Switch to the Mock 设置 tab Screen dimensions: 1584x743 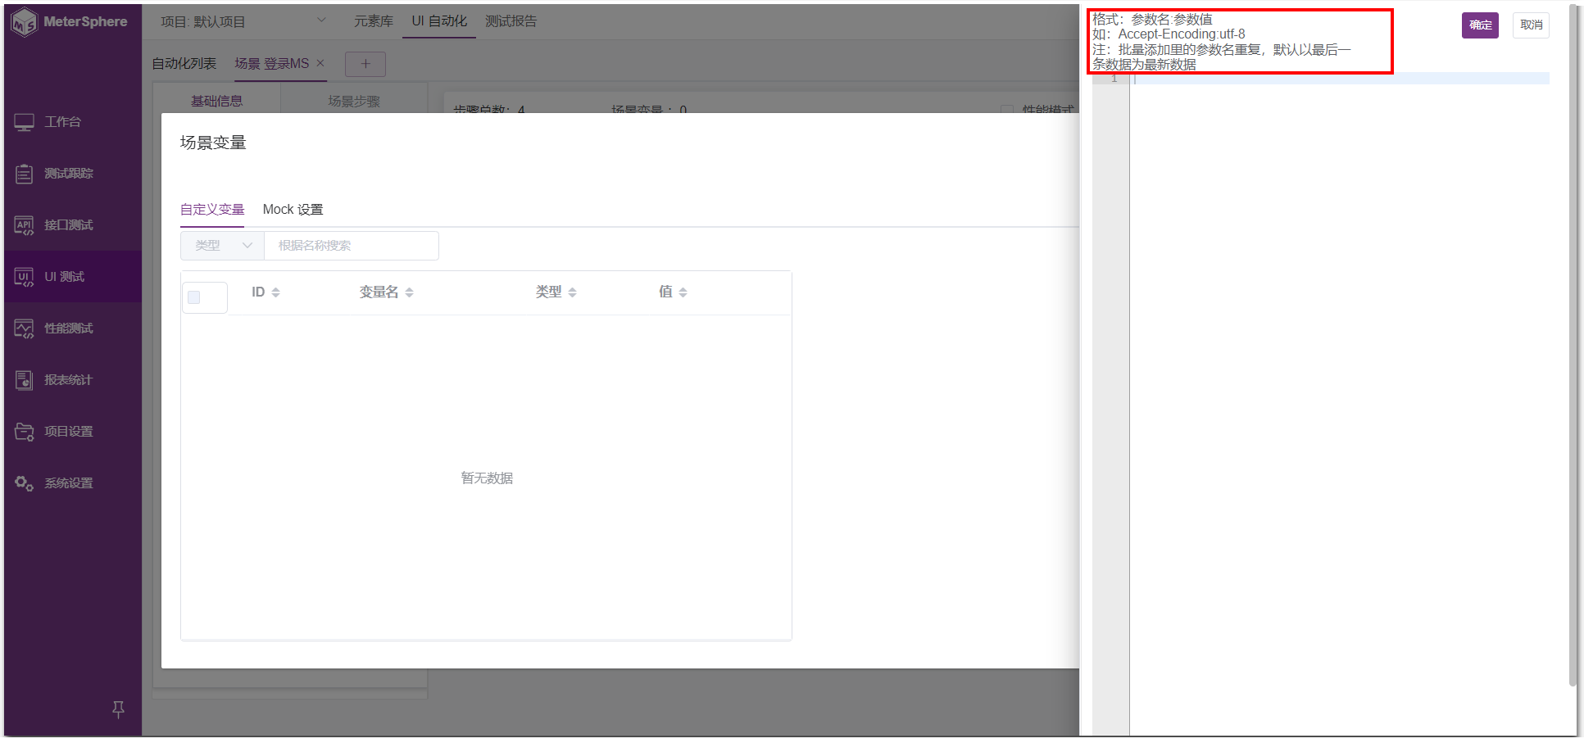(x=293, y=209)
